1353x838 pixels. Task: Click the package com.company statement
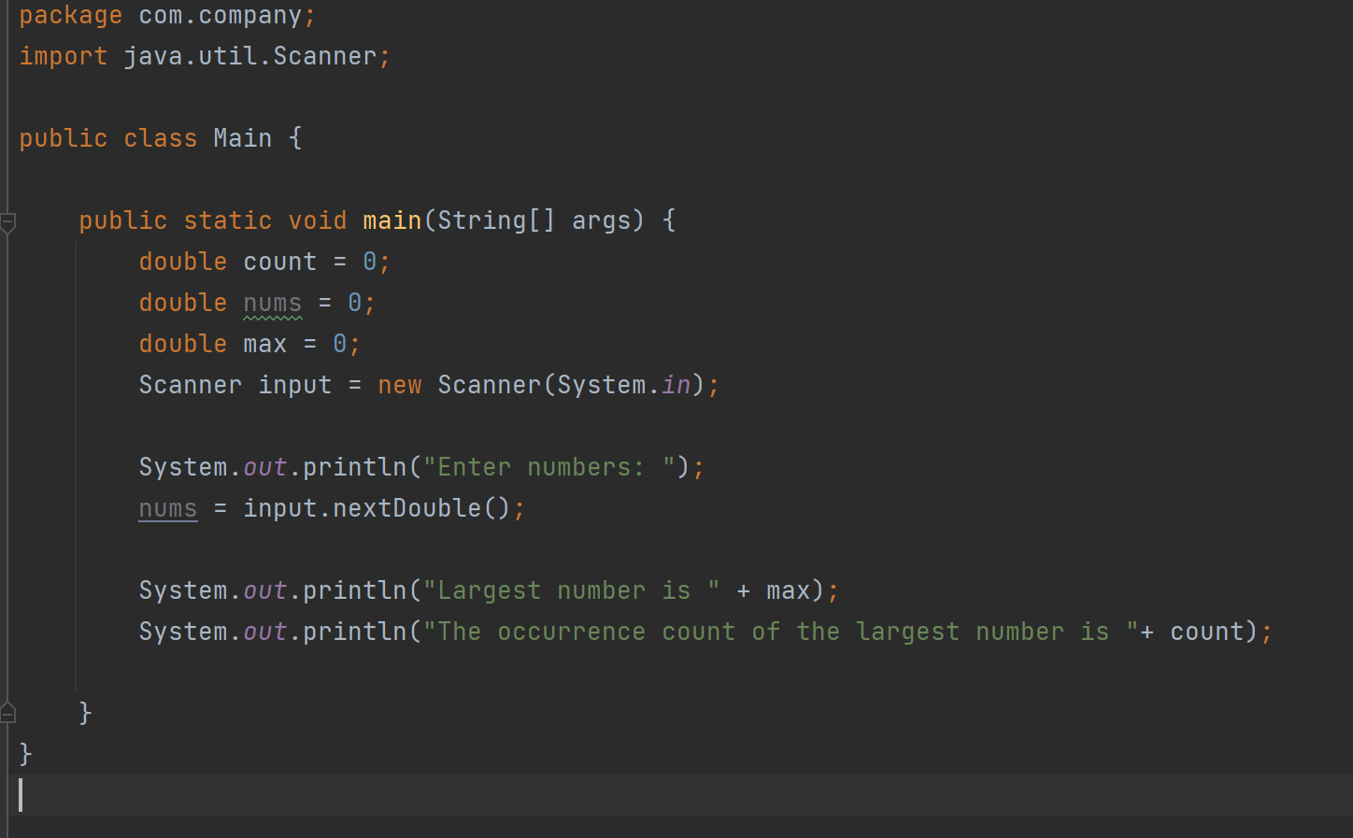(x=159, y=15)
